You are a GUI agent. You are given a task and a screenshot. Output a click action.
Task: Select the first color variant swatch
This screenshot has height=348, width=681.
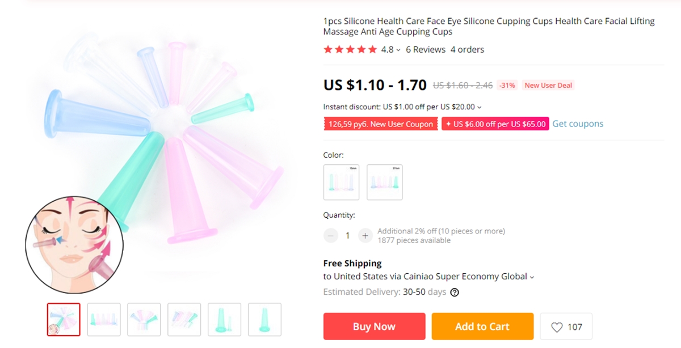coord(341,182)
